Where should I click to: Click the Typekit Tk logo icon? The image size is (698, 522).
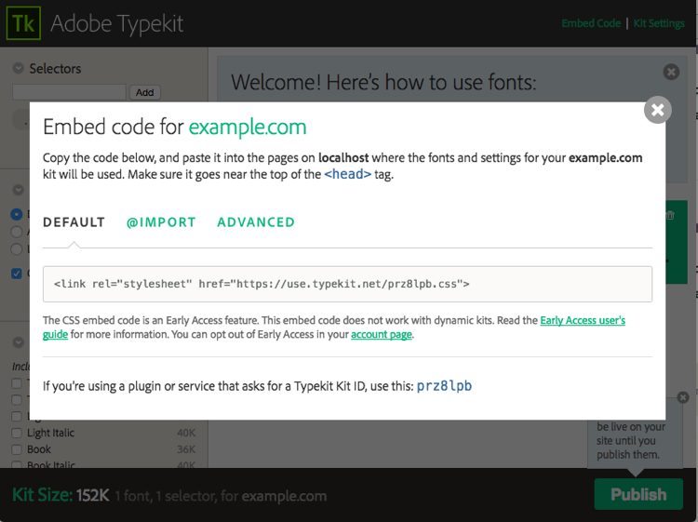[x=23, y=23]
